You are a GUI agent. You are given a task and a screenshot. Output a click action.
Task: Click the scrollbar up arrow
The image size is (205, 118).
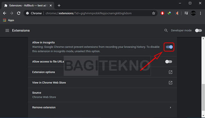(x=203, y=39)
